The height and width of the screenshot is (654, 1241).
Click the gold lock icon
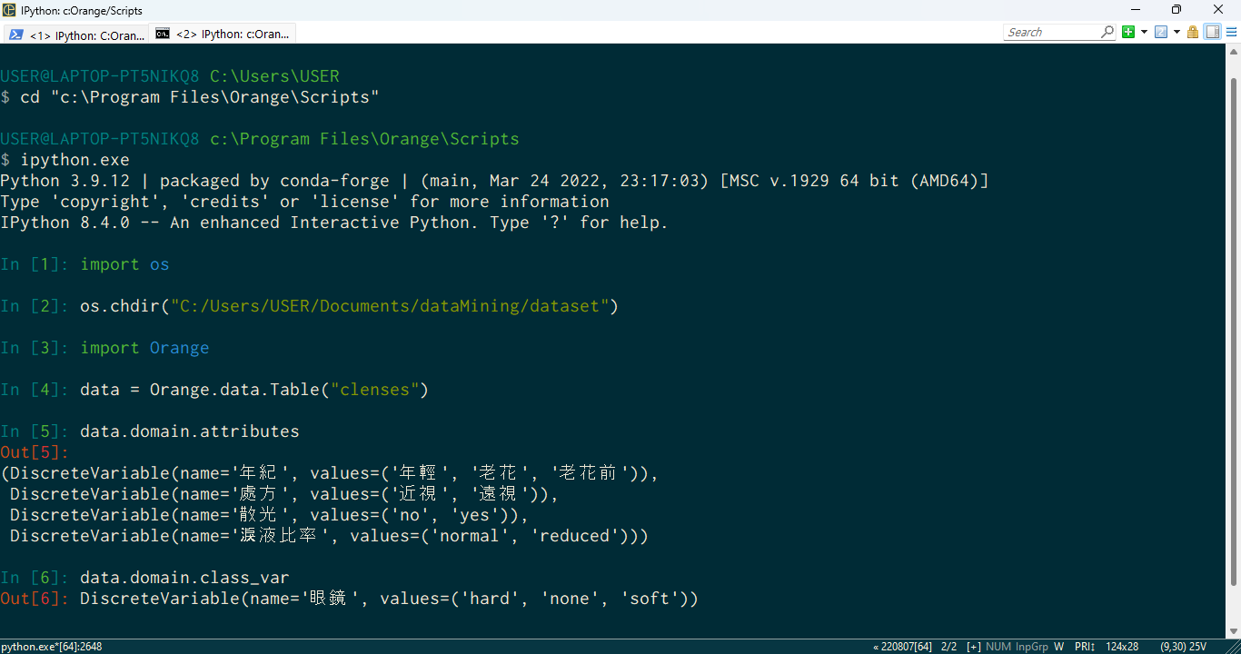tap(1193, 32)
